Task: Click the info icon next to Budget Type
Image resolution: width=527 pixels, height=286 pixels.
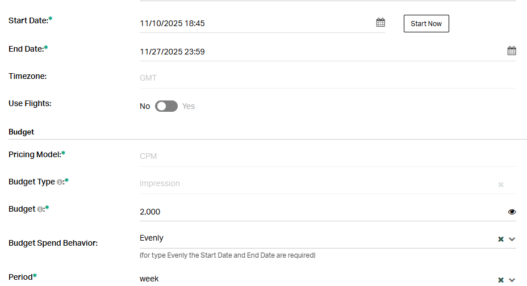Action: [60, 182]
